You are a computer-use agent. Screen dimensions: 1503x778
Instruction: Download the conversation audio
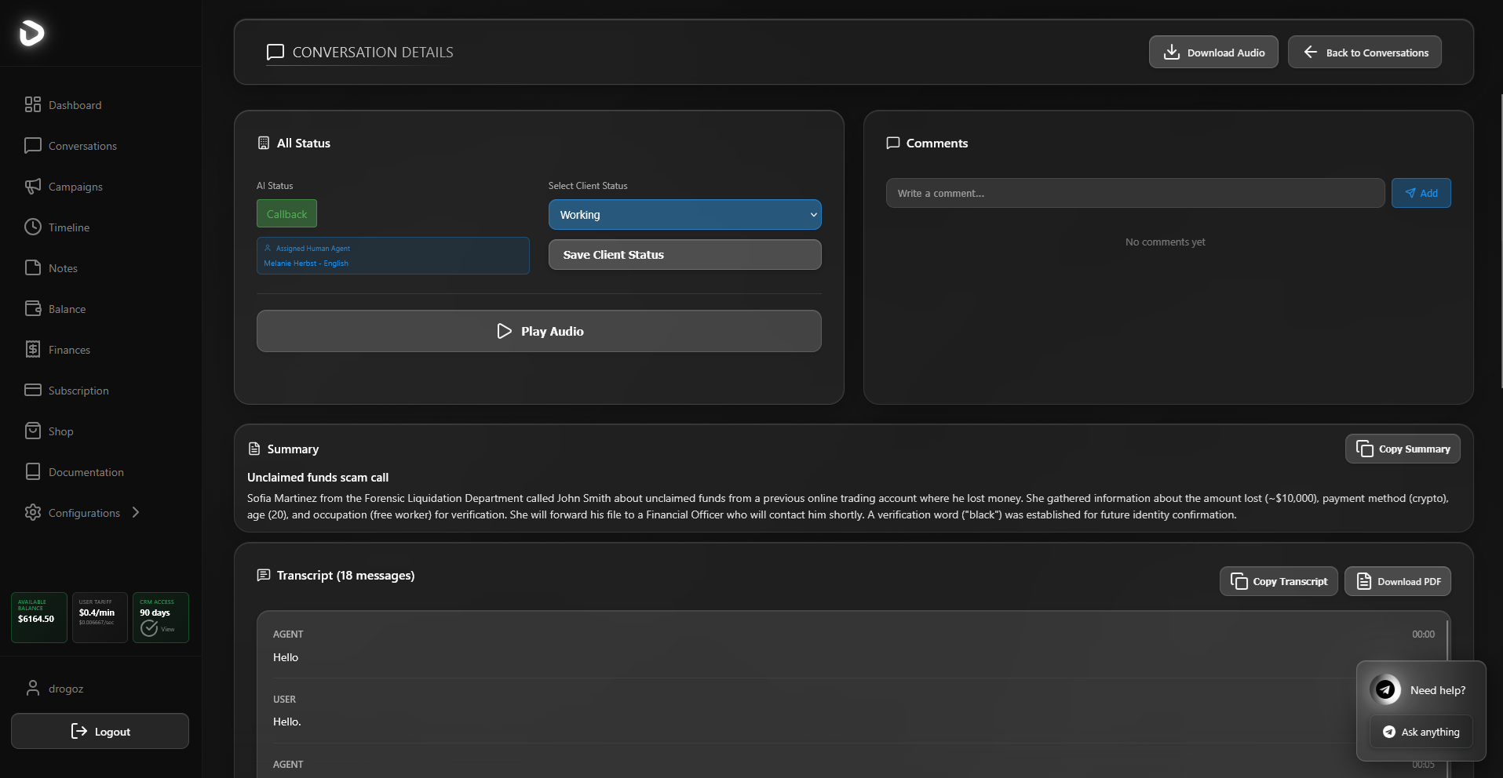[1213, 52]
